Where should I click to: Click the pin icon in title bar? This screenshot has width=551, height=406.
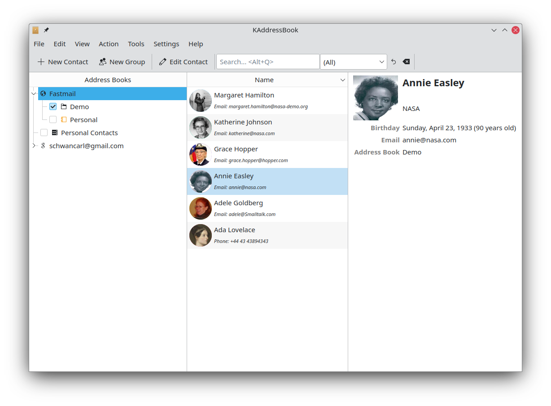click(46, 30)
